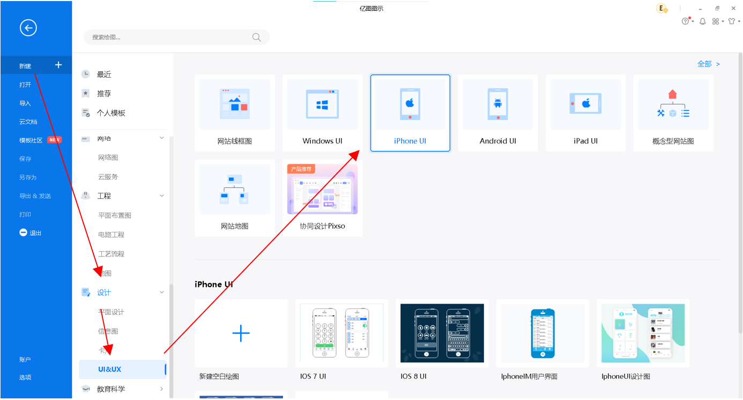Viewport: 743px width, 400px height.
Task: Open the IOS 8 UI template thumbnail
Action: [x=442, y=333]
